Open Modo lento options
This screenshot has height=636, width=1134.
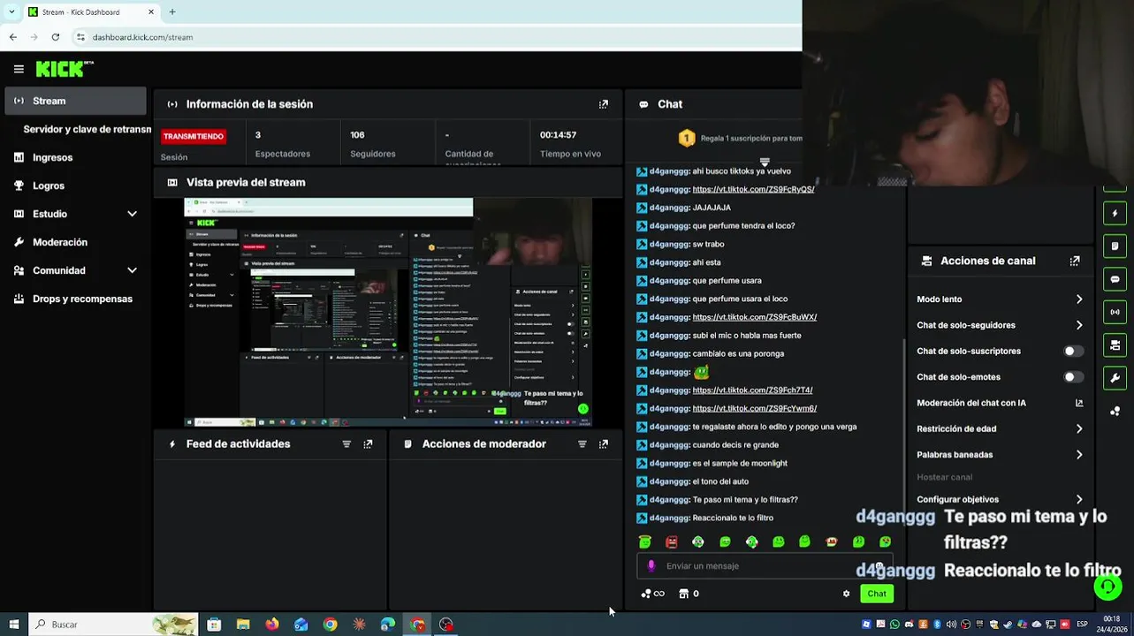pos(1000,299)
